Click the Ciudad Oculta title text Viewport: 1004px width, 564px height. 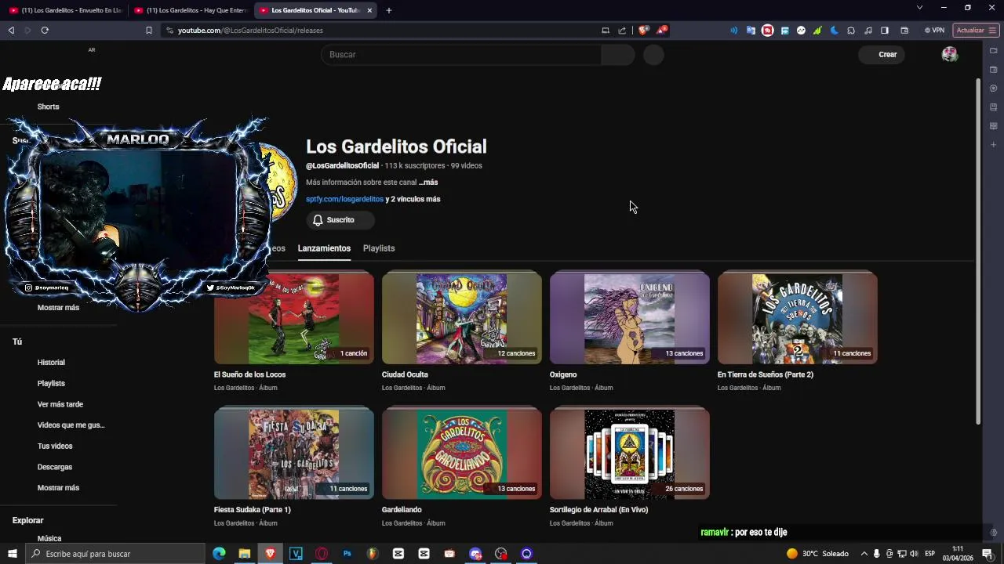pos(405,374)
